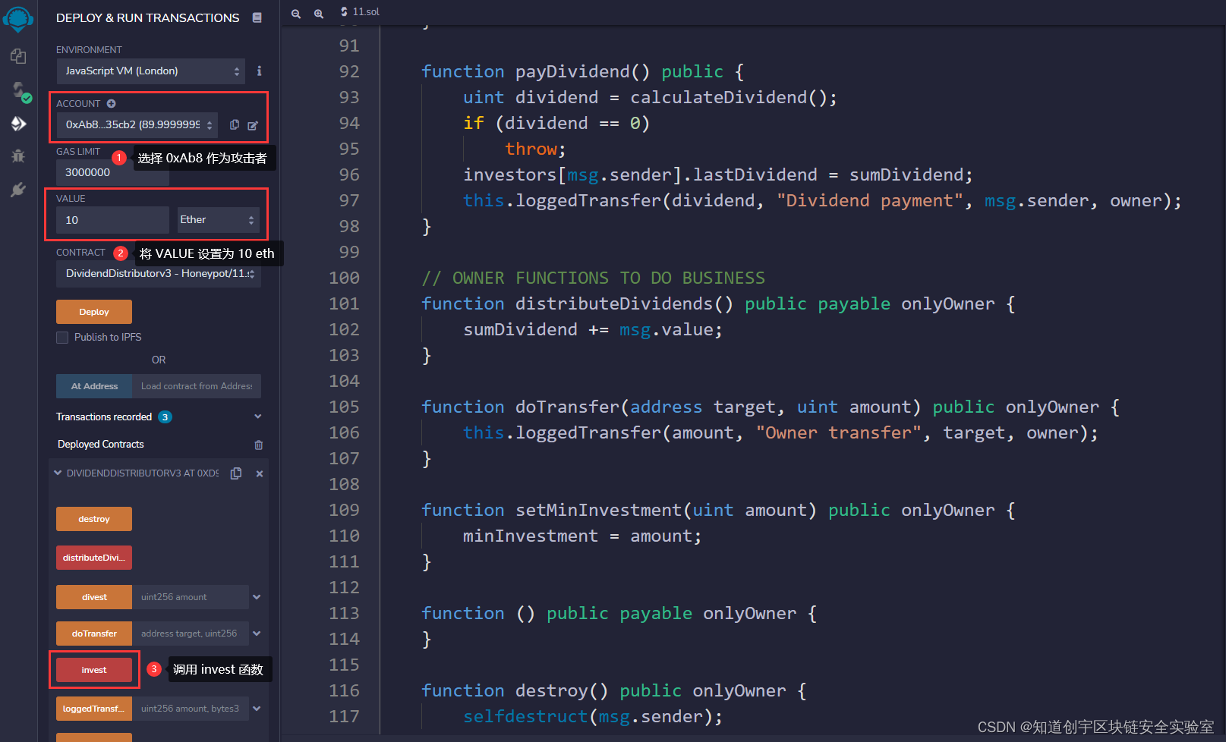Expand the loggedTransfer function parameters

tap(257, 709)
